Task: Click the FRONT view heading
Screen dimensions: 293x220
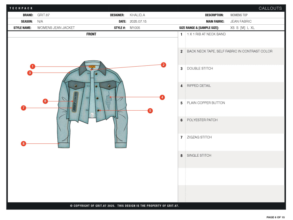Action: (91, 34)
